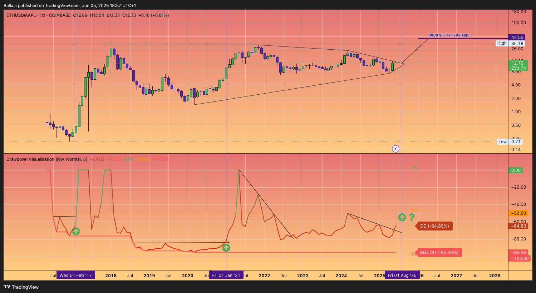
Task: Click the 2.00 price axis label
Action: pos(516,99)
